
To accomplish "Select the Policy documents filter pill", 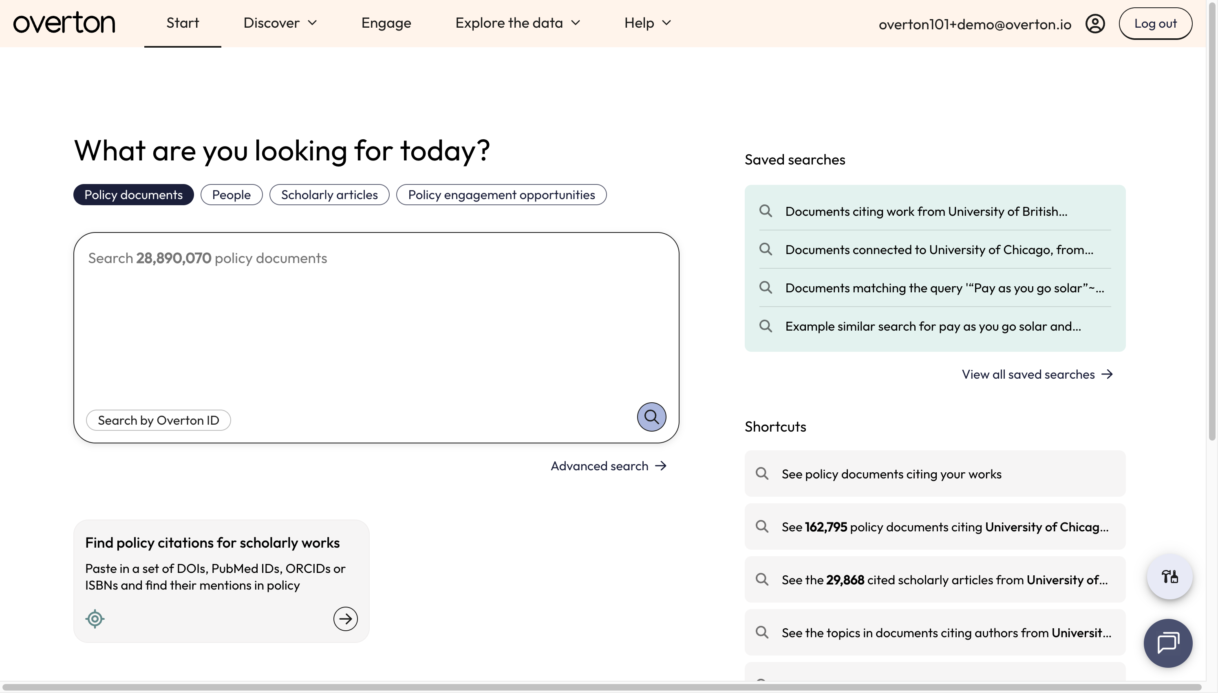I will tap(133, 195).
